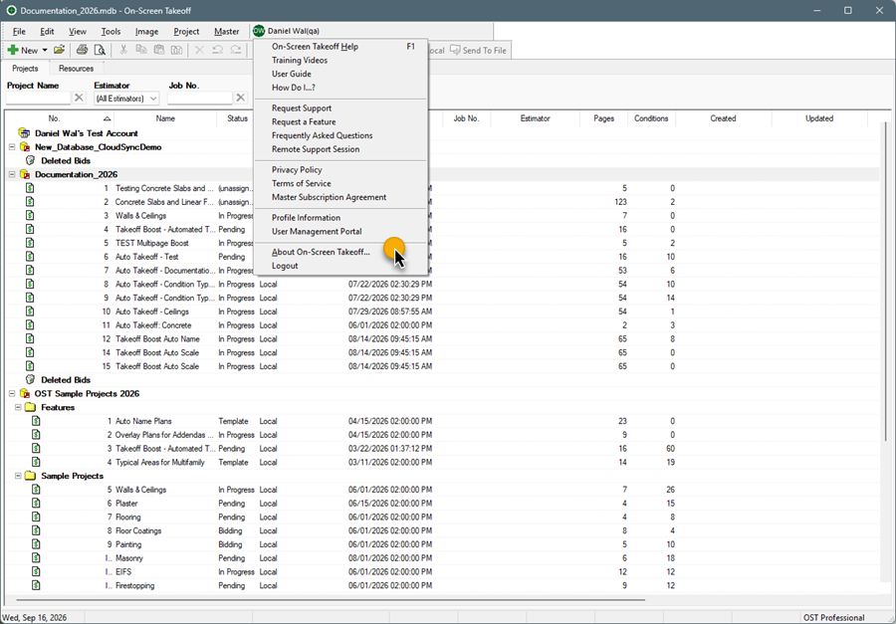The height and width of the screenshot is (624, 896).
Task: Switch to the Resources tab
Action: (76, 68)
